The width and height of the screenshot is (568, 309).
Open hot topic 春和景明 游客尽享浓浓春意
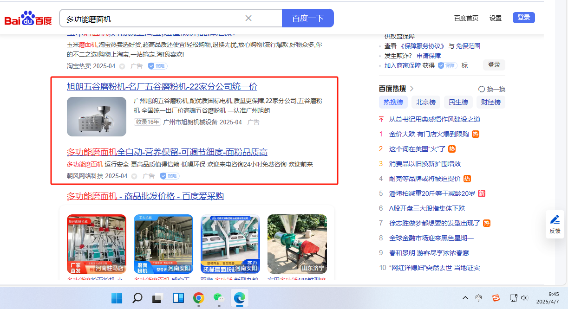(x=429, y=253)
